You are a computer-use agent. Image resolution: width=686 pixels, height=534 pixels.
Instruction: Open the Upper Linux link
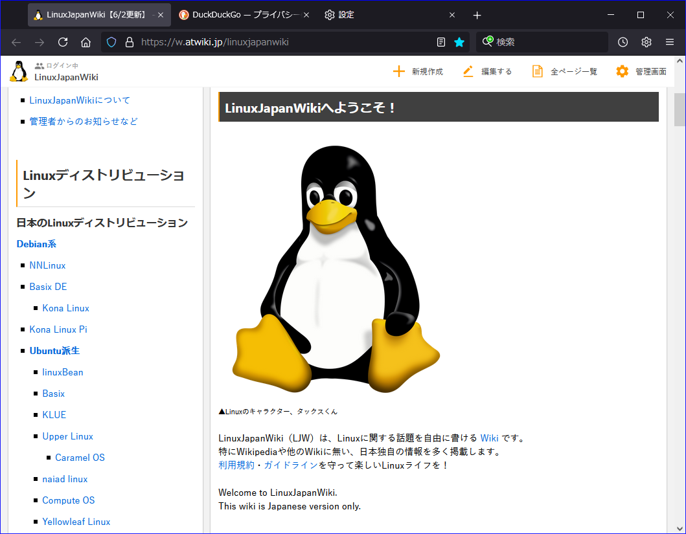click(68, 436)
